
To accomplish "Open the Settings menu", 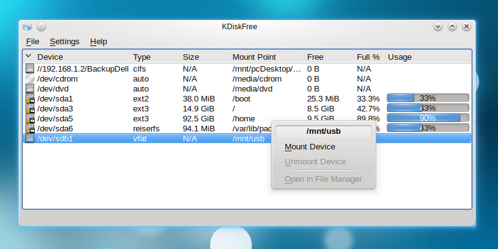I will [64, 42].
